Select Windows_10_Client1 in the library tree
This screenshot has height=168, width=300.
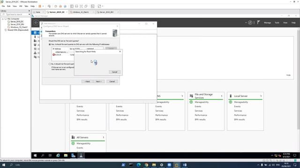(19, 27)
